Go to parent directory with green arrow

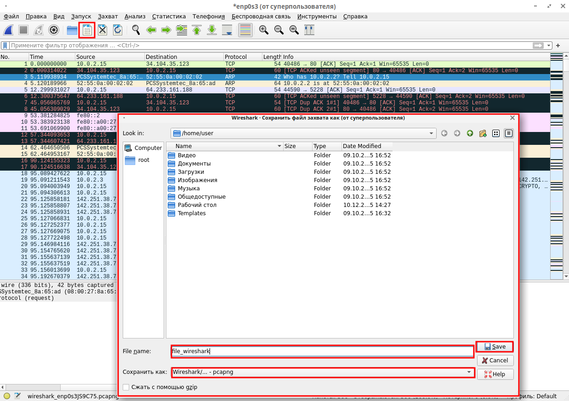[470, 133]
